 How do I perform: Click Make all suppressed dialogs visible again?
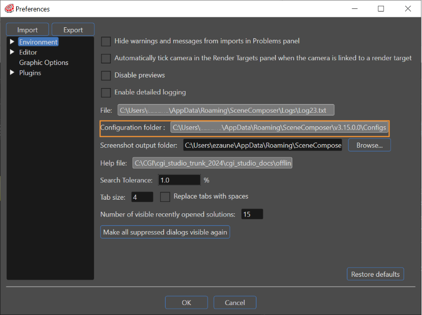[165, 232]
